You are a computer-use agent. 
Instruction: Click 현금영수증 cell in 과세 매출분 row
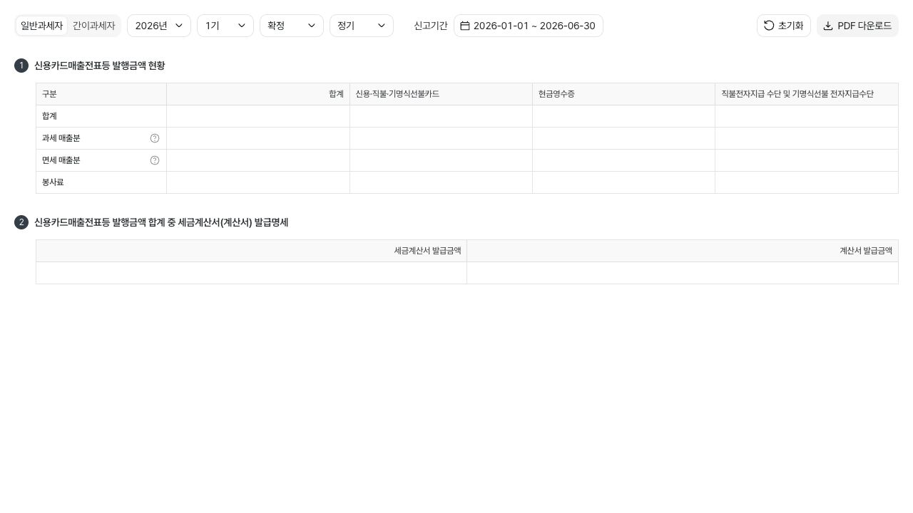tap(623, 138)
